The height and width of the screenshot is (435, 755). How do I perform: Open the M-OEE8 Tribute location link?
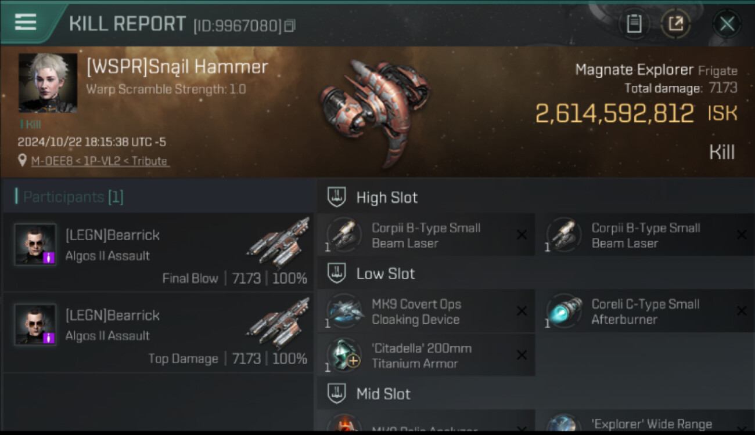[x=100, y=161]
